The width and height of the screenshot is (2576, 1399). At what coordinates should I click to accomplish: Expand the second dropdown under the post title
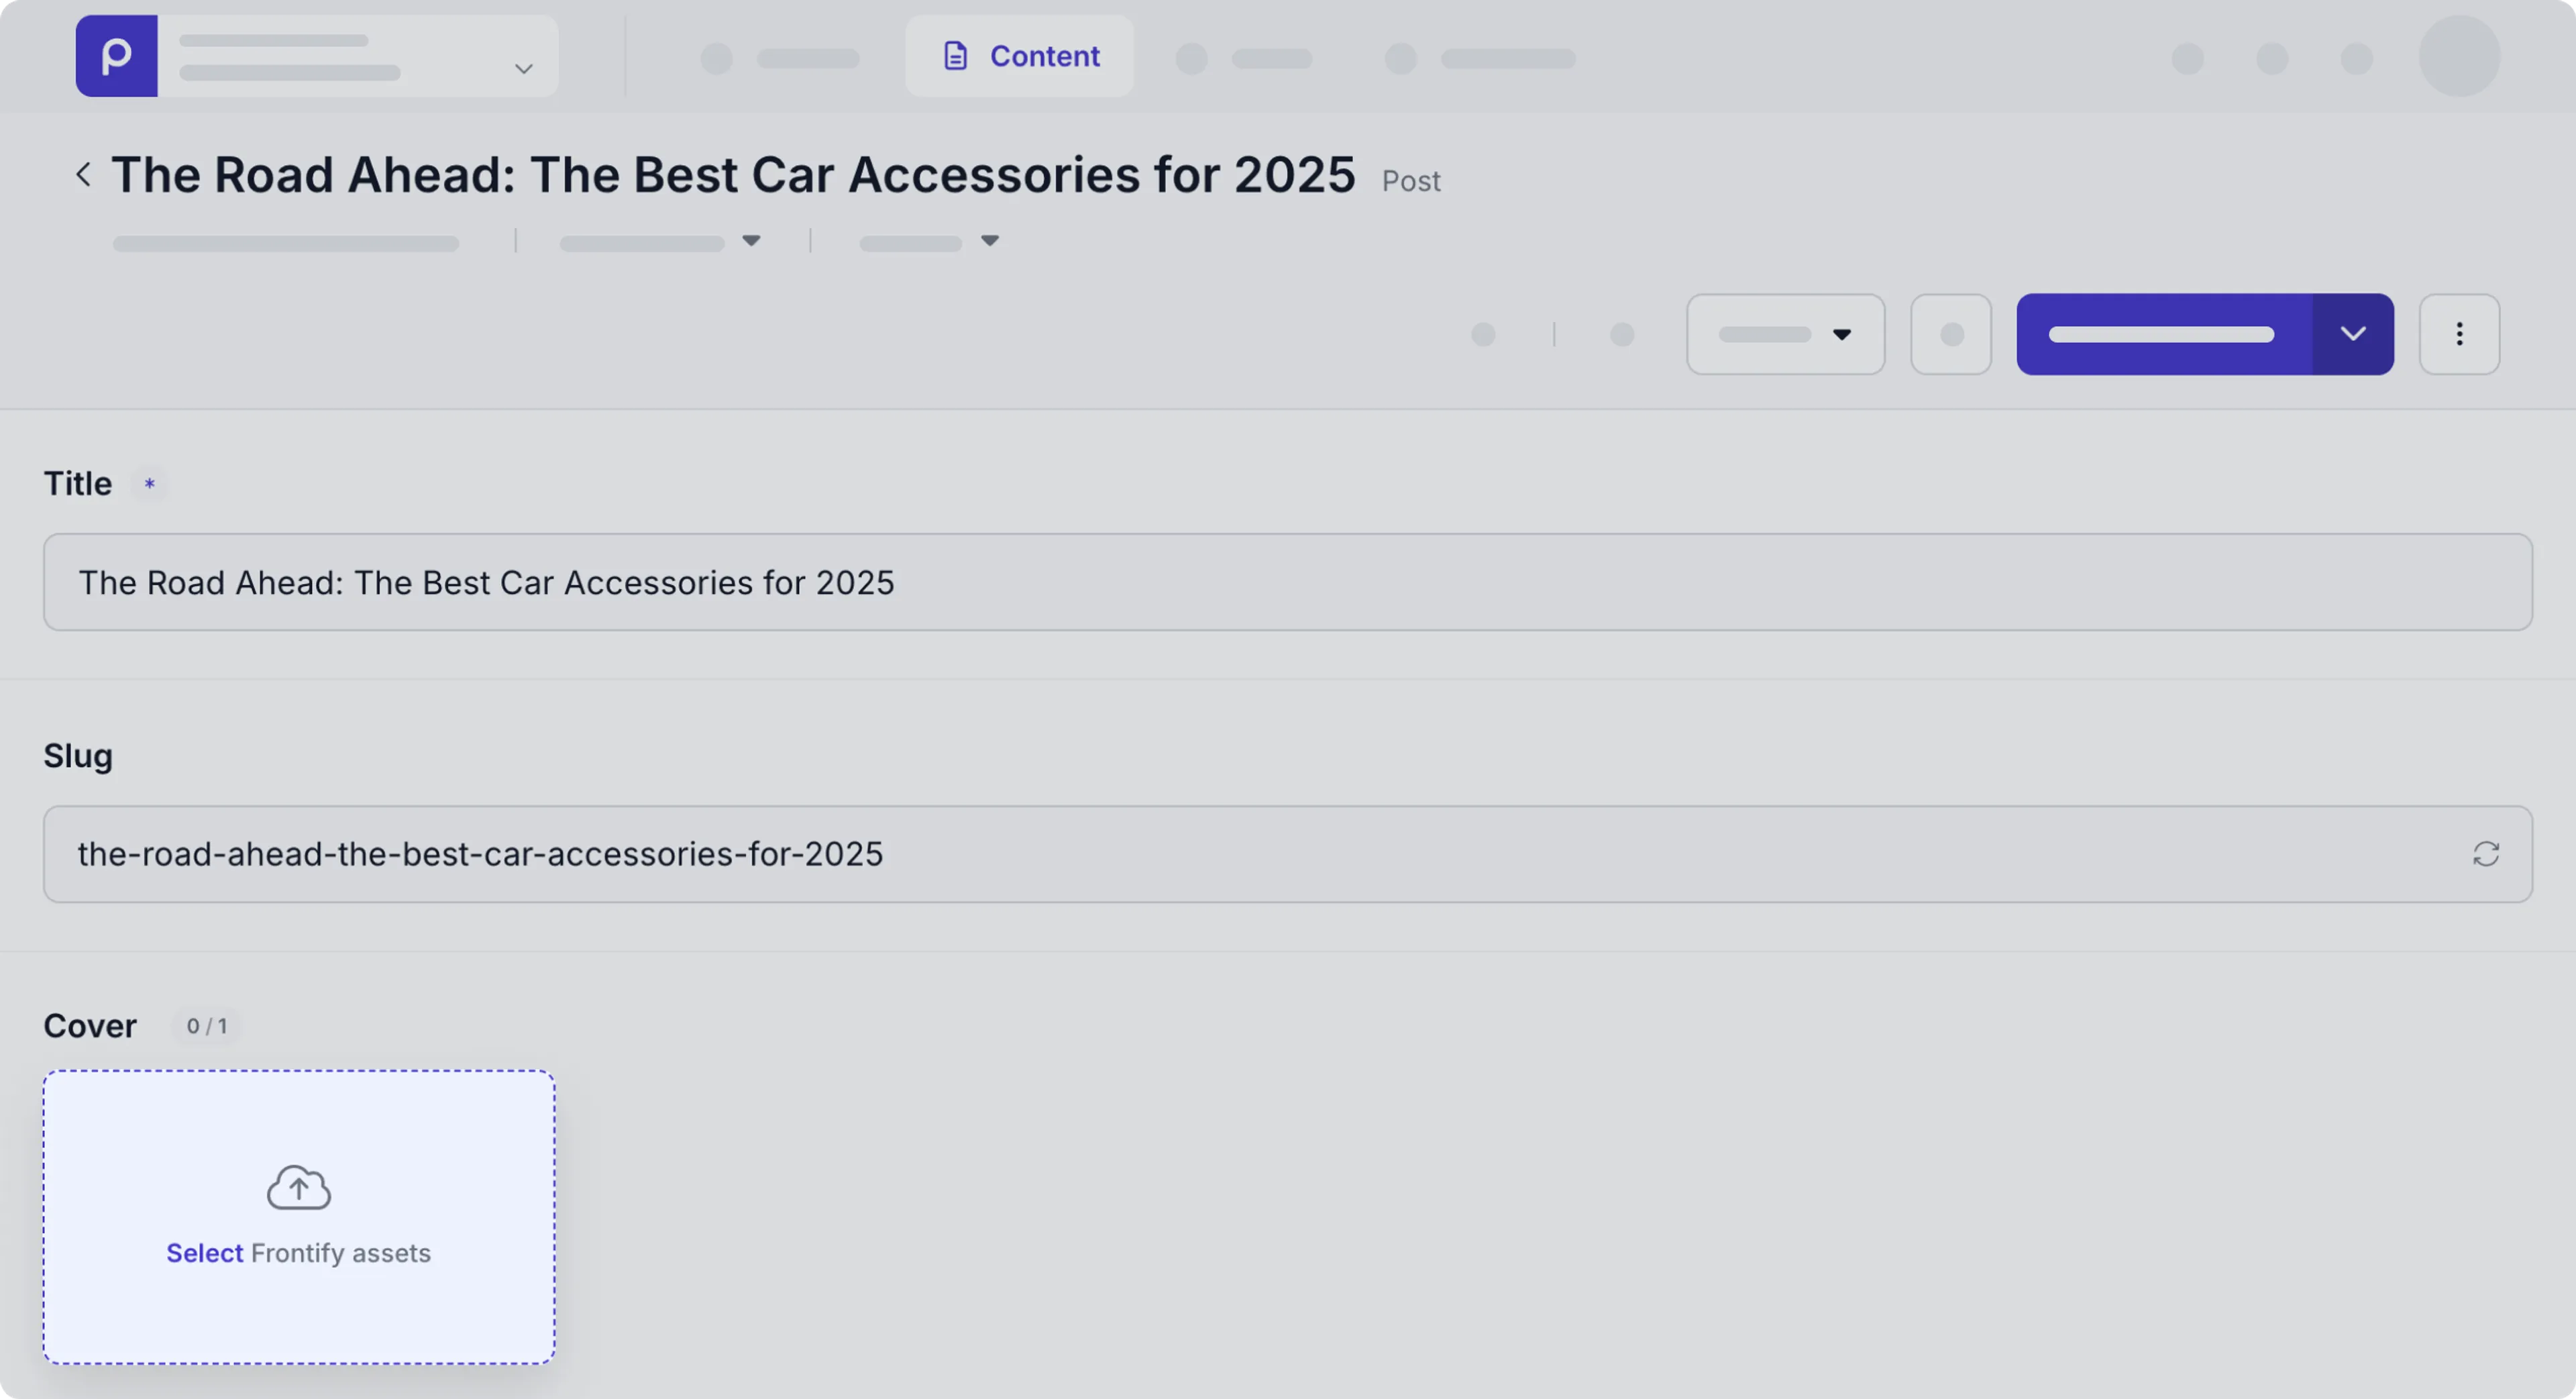(x=929, y=242)
